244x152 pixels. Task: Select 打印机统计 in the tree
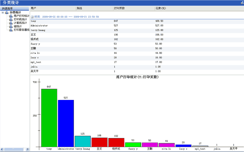point(20,20)
